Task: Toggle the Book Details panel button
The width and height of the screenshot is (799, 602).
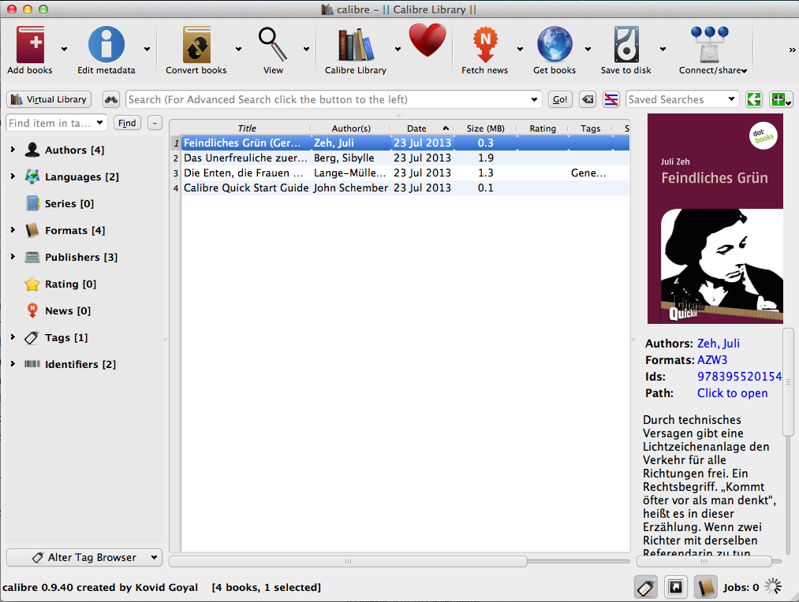Action: [705, 587]
